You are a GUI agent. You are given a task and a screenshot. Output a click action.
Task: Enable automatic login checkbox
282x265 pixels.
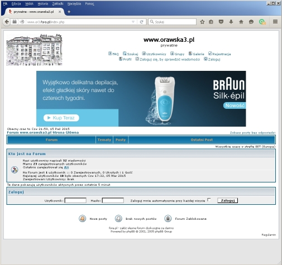point(209,200)
